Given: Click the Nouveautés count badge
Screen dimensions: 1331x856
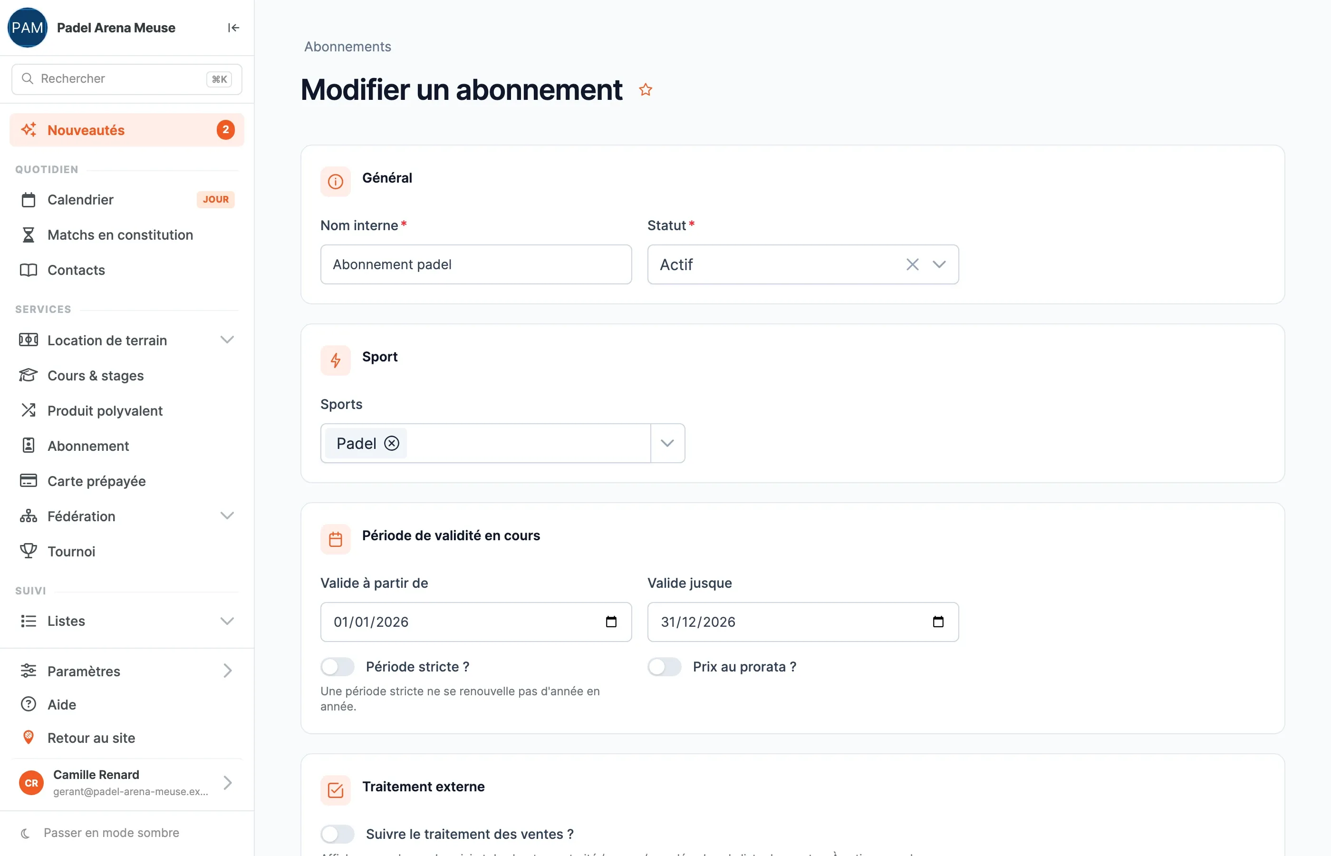Looking at the screenshot, I should point(225,129).
